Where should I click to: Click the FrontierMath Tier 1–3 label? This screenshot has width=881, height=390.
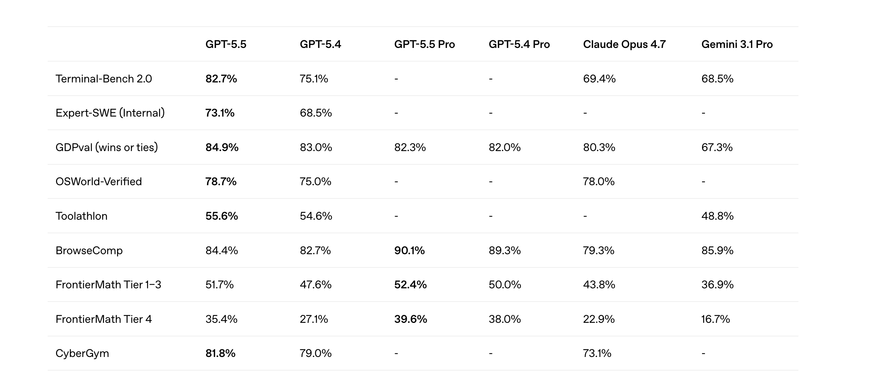click(108, 285)
